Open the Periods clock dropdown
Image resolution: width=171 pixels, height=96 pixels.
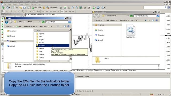98,8
